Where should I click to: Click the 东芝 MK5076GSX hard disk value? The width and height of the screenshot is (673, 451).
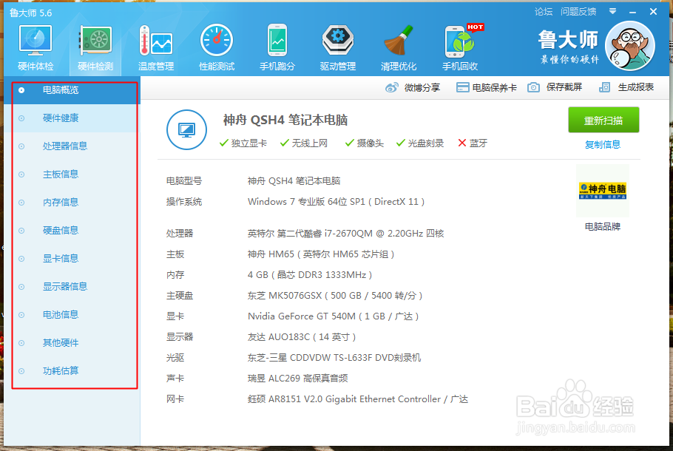pyautogui.click(x=335, y=296)
